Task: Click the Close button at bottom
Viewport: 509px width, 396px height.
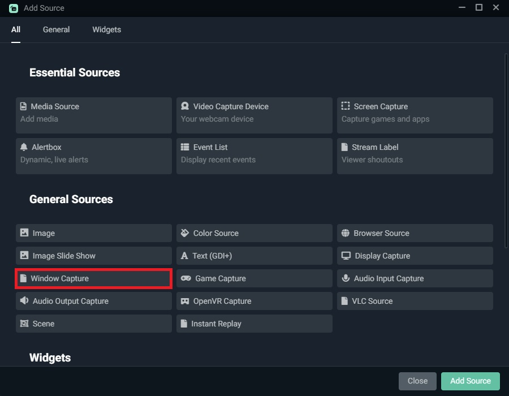Action: tap(417, 381)
